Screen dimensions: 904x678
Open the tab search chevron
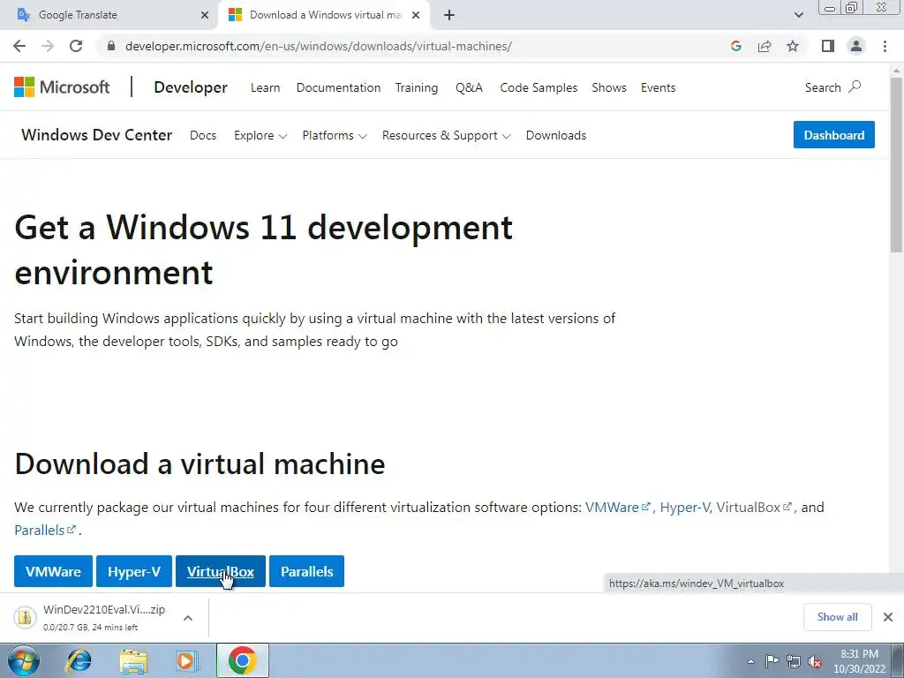798,15
